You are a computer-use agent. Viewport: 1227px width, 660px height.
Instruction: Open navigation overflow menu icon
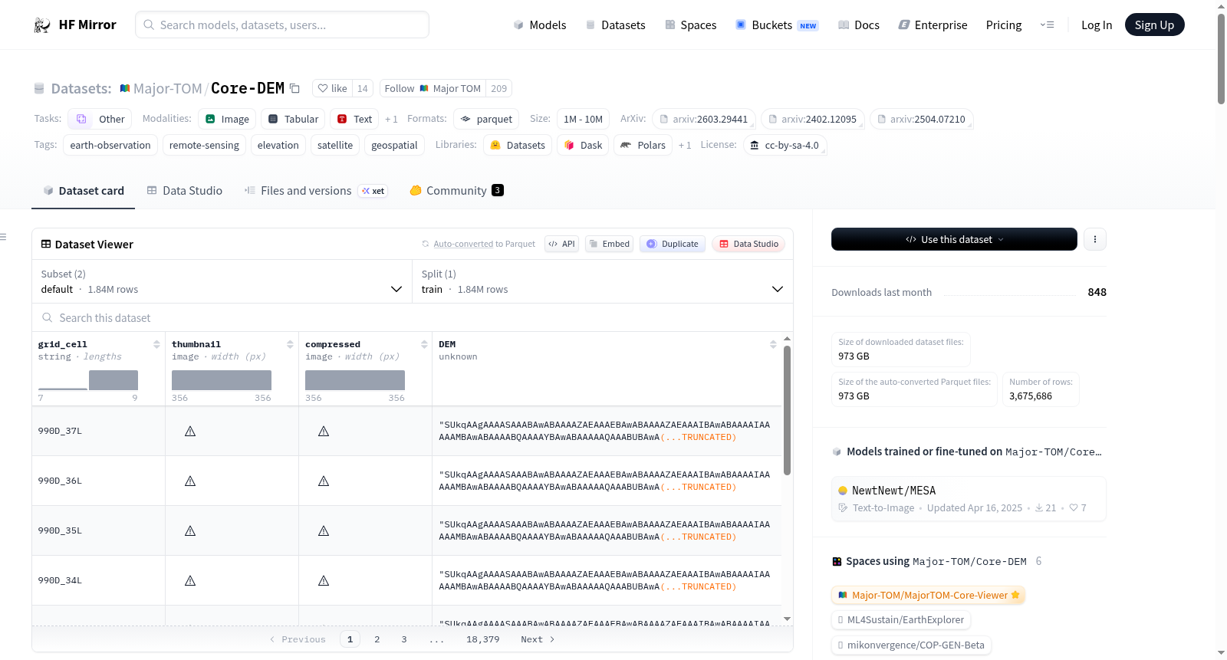[x=1047, y=25]
